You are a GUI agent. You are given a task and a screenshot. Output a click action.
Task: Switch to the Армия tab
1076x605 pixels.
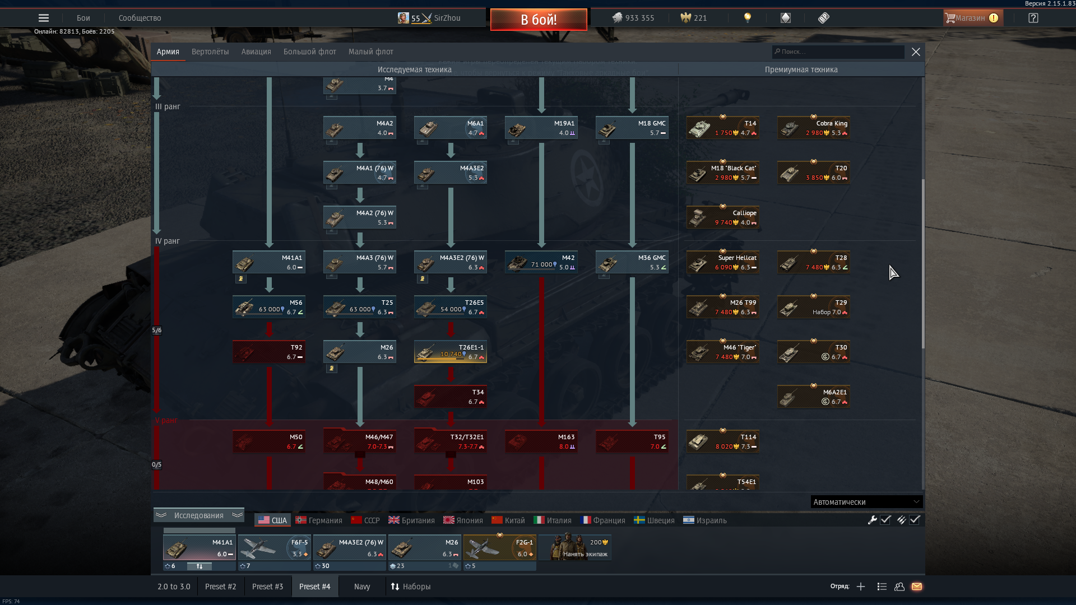click(168, 52)
